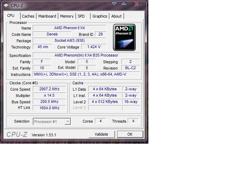
Task: Click the Family value F
Action: pyautogui.click(x=42, y=61)
